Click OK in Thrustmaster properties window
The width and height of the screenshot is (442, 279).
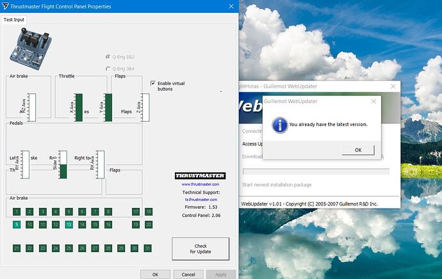point(155,275)
